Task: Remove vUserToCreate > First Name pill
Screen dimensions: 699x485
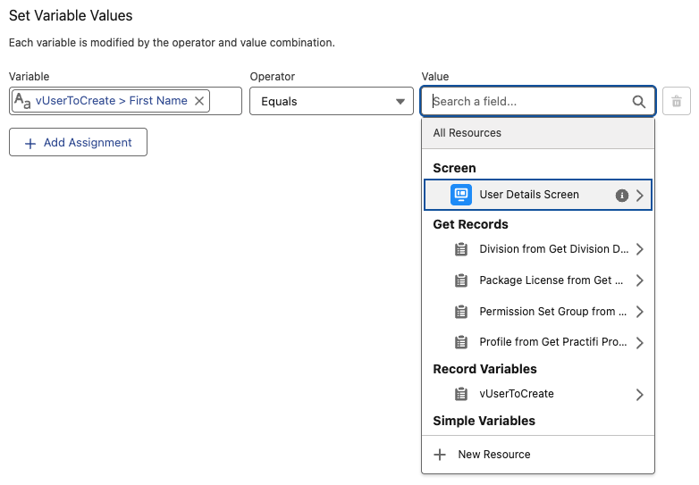Action: [199, 101]
